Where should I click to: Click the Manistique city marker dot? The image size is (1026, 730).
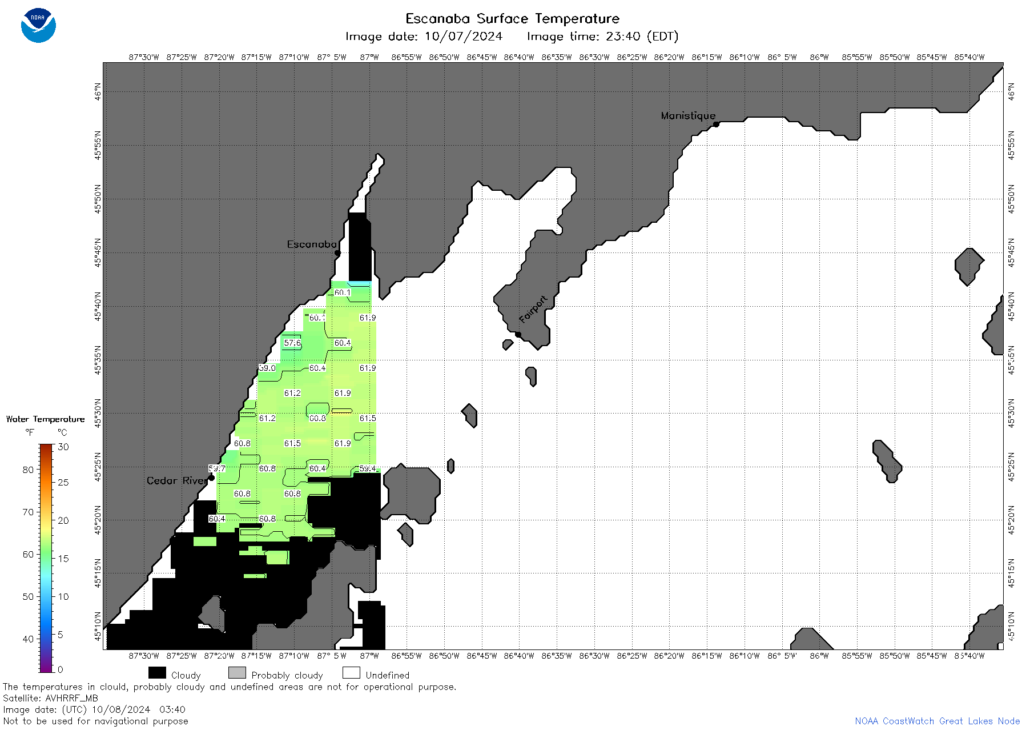(x=716, y=124)
